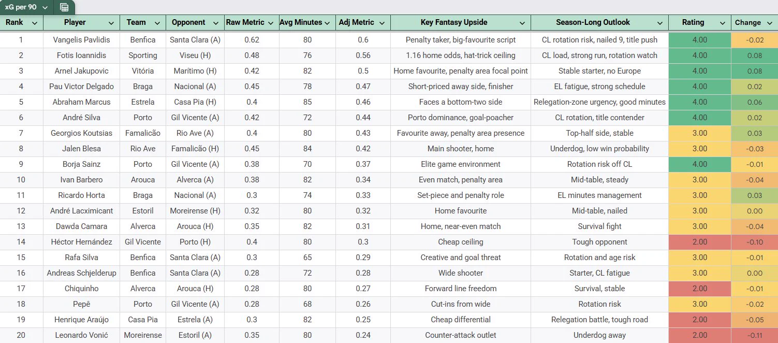Open the Player column filter dropdown

coord(111,23)
